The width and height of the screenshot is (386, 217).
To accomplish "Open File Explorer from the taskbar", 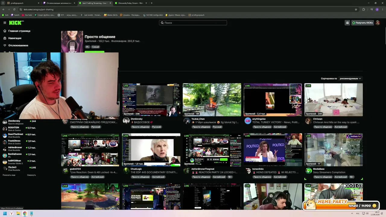I will pos(18,214).
